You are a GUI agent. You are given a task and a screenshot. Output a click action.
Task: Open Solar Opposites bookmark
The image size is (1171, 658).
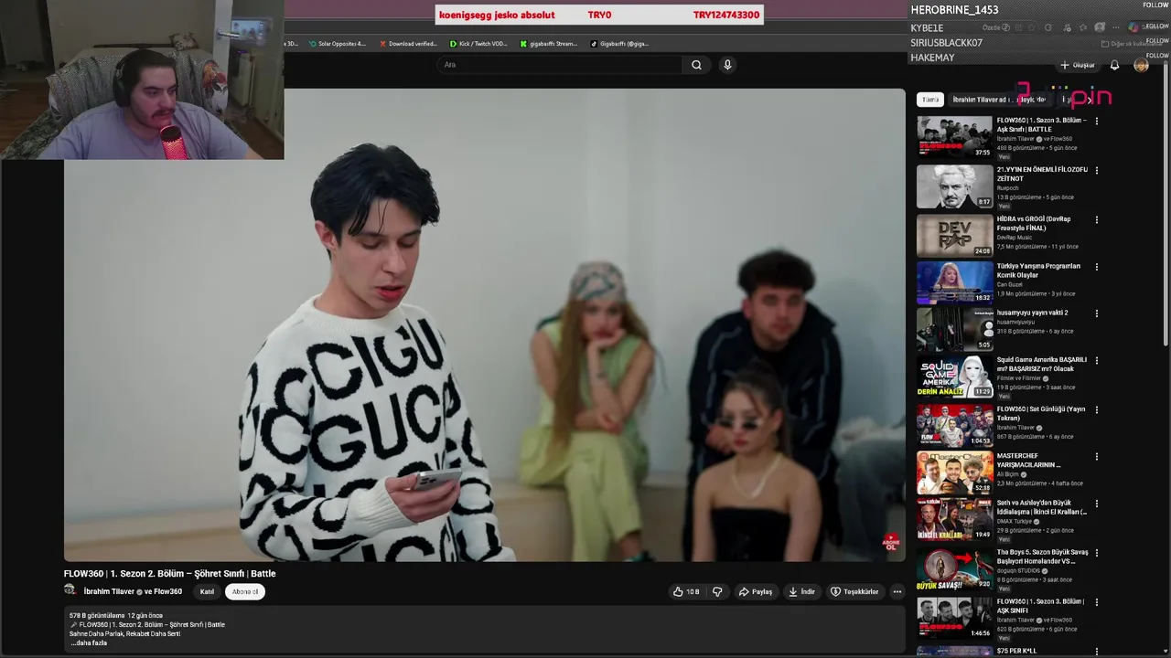(x=338, y=43)
